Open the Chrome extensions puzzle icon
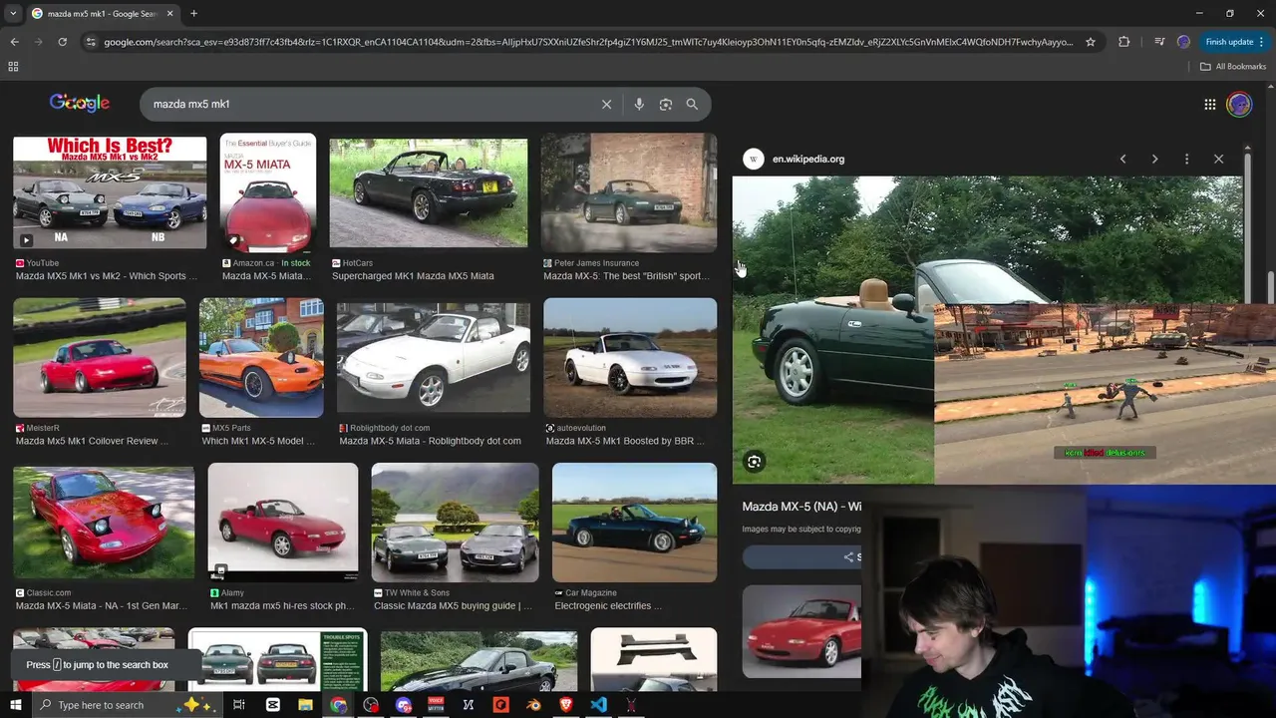 pyautogui.click(x=1124, y=42)
